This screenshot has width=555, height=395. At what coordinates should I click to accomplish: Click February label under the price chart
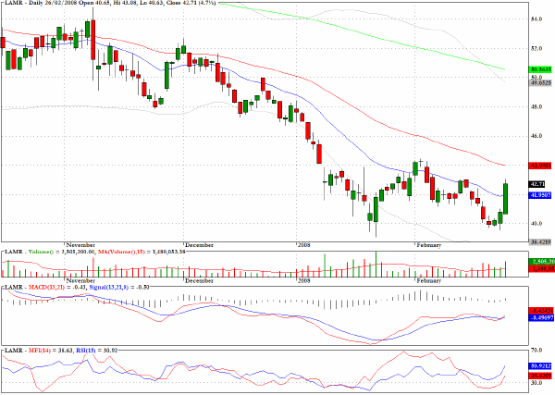point(429,245)
